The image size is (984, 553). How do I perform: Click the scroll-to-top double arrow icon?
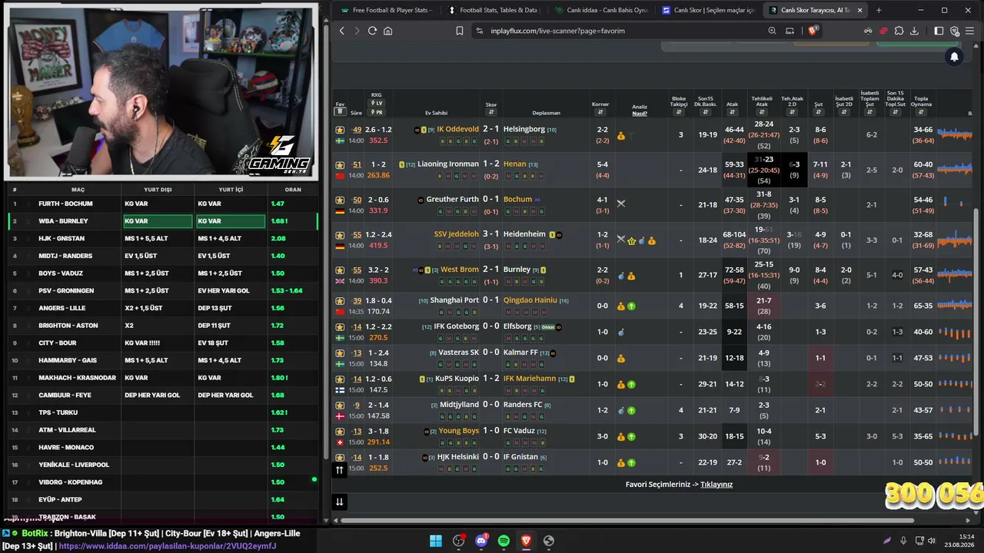pyautogui.click(x=339, y=469)
